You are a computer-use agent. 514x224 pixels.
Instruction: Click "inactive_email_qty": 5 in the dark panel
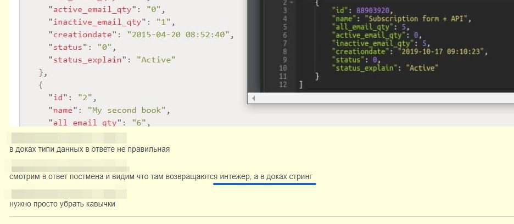(381, 43)
